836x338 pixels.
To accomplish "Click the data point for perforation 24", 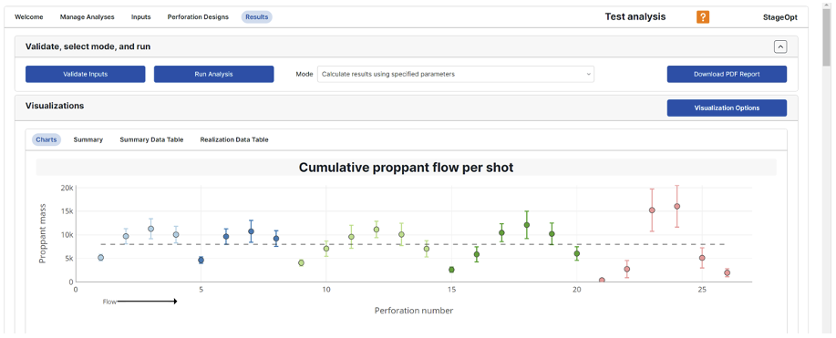I will pyautogui.click(x=677, y=206).
